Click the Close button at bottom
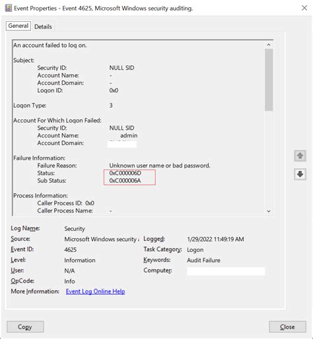The height and width of the screenshot is (339, 313). [x=287, y=327]
